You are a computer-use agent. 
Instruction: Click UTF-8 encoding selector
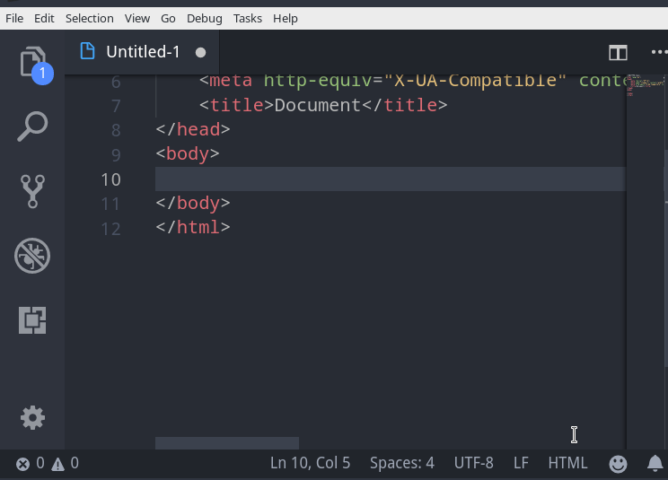[474, 463]
